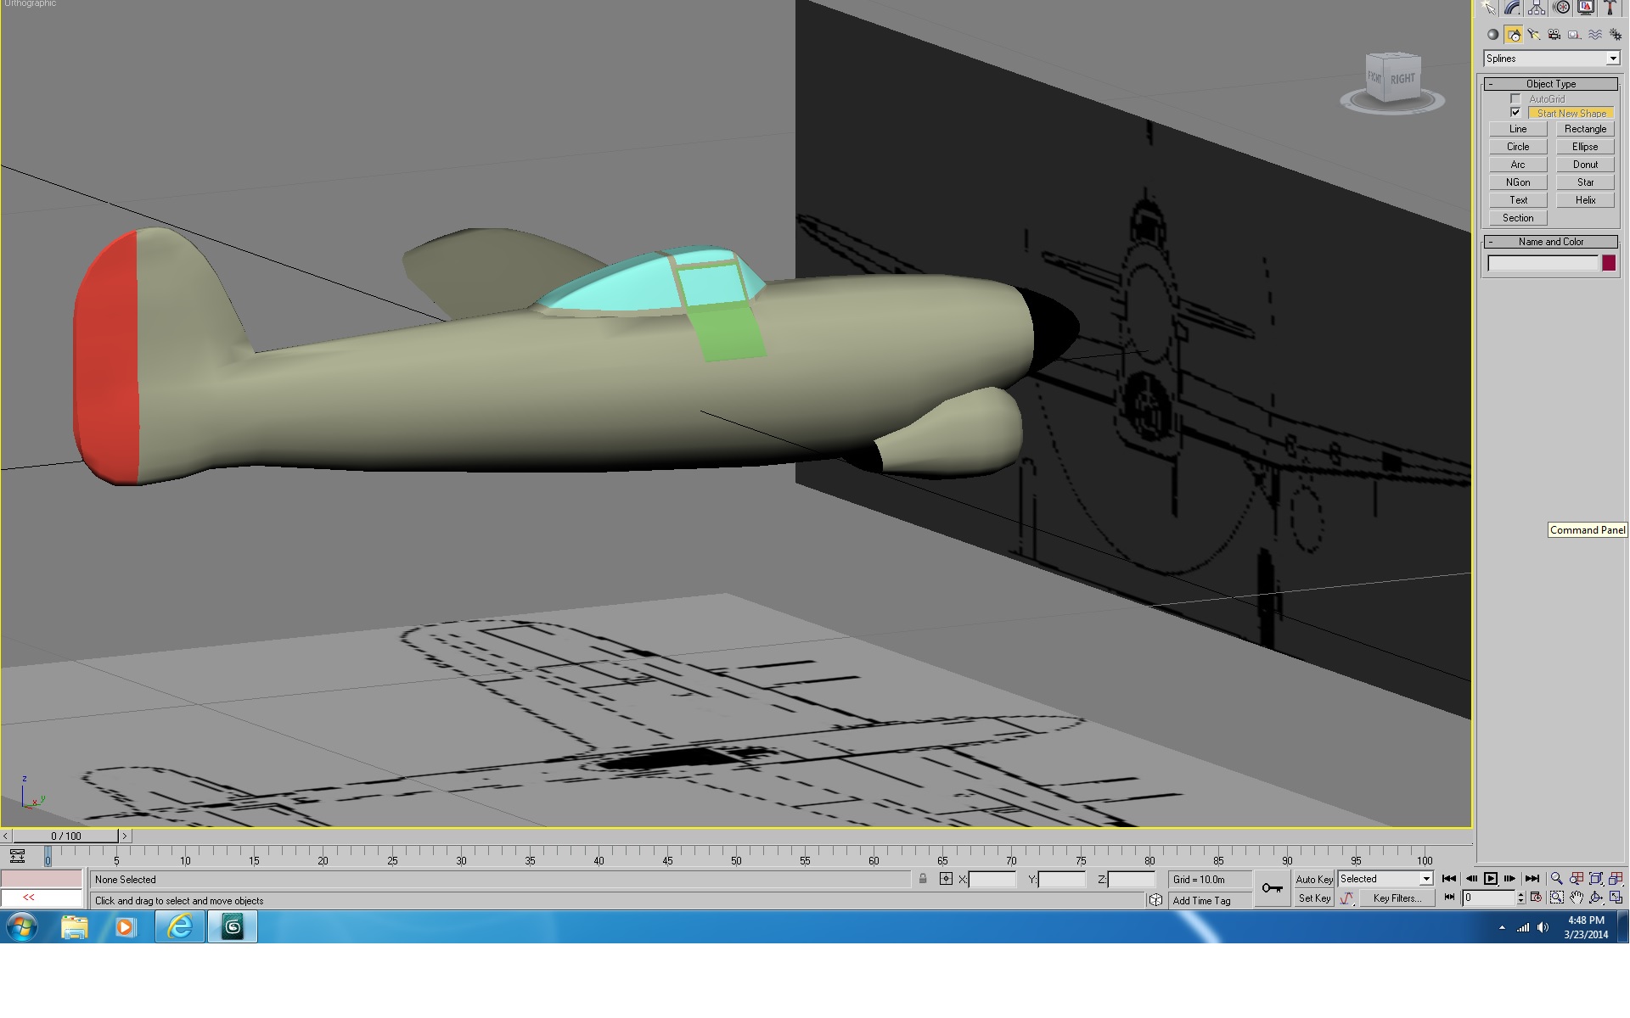
Task: Click the NGon spline button
Action: click(1518, 182)
